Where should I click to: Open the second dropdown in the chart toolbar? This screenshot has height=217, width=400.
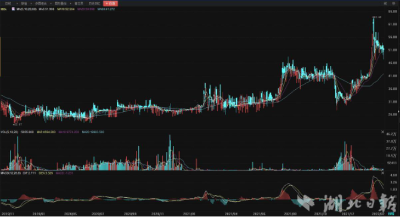[x=24, y=4]
